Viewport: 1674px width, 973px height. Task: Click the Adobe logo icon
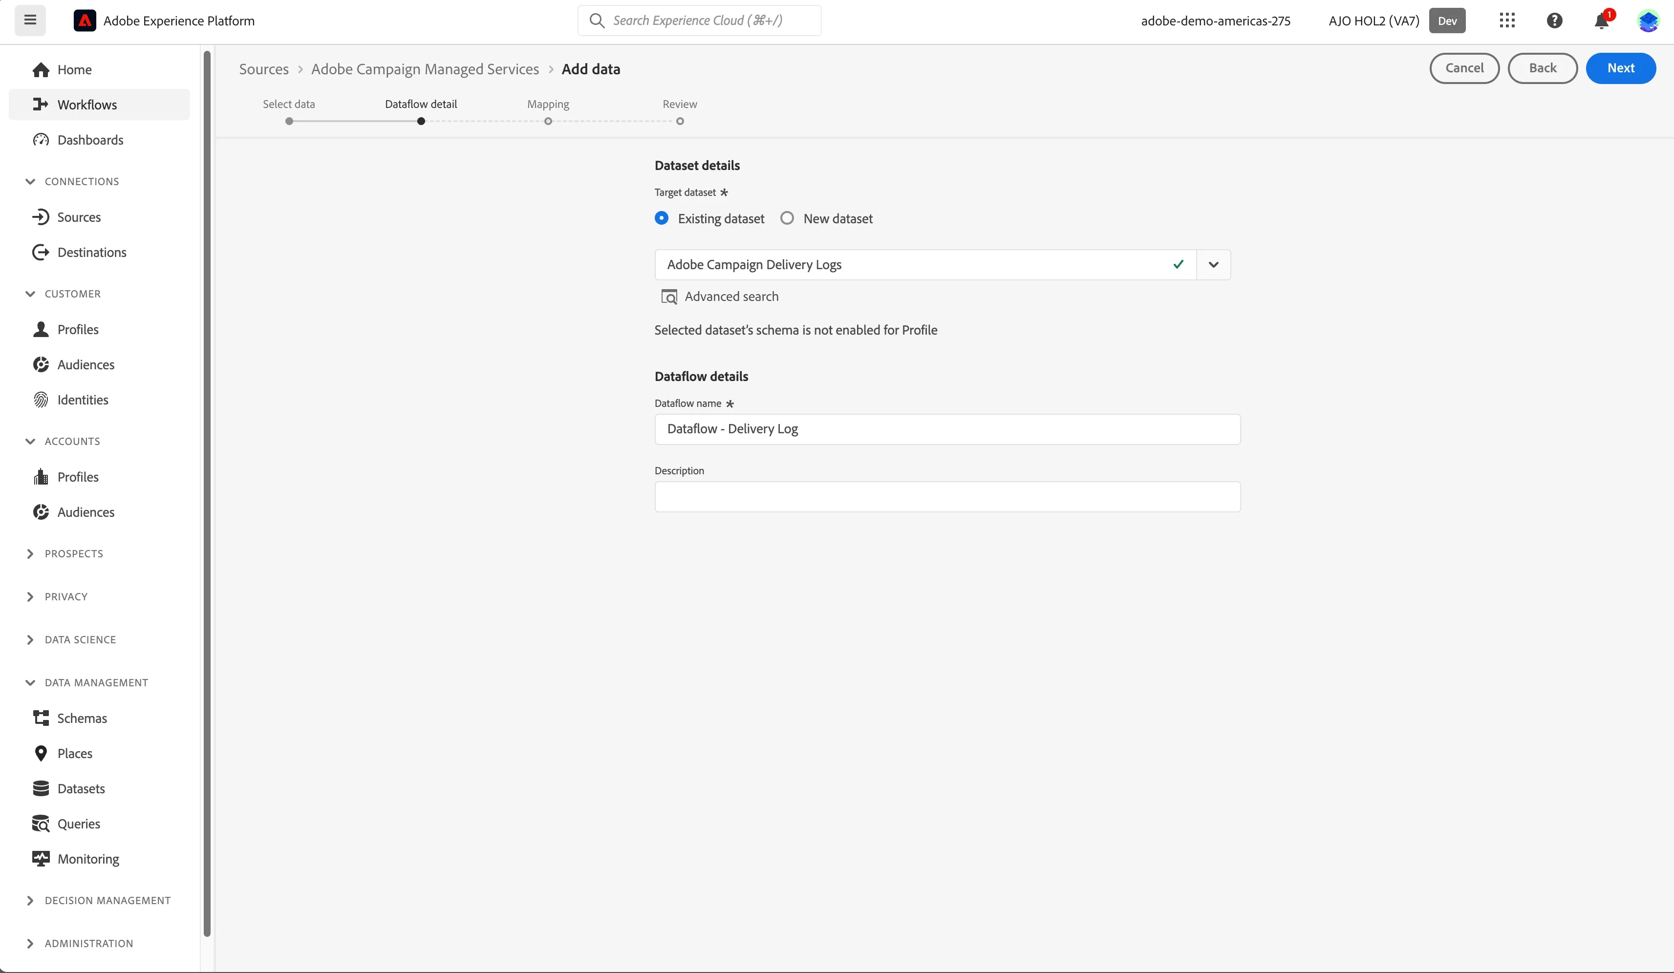85,21
